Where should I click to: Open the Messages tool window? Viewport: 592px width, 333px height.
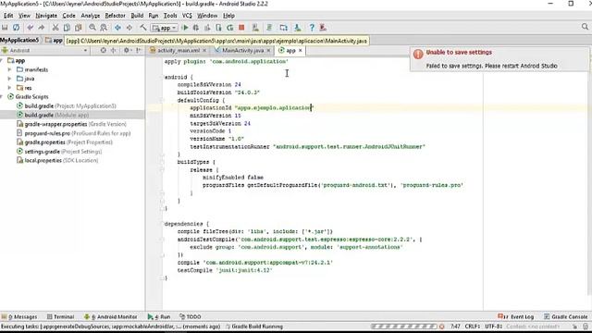(x=19, y=316)
